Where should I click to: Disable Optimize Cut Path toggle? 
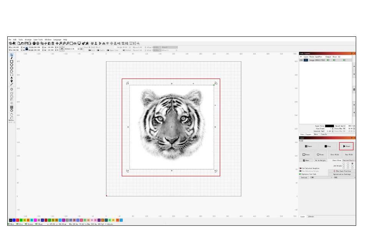pos(300,174)
